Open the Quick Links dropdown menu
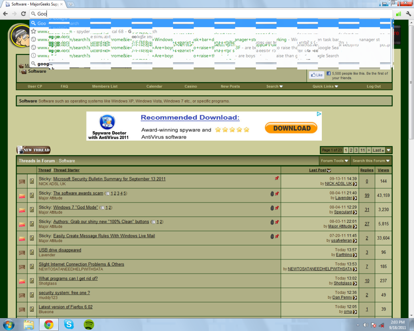Viewport: 414px width, 331px height. tap(325, 86)
